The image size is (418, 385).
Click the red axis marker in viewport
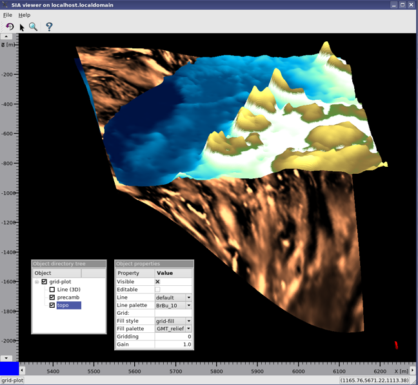tap(396, 345)
